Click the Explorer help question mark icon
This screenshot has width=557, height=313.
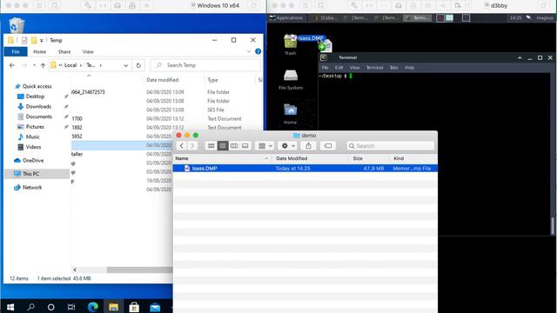258,51
